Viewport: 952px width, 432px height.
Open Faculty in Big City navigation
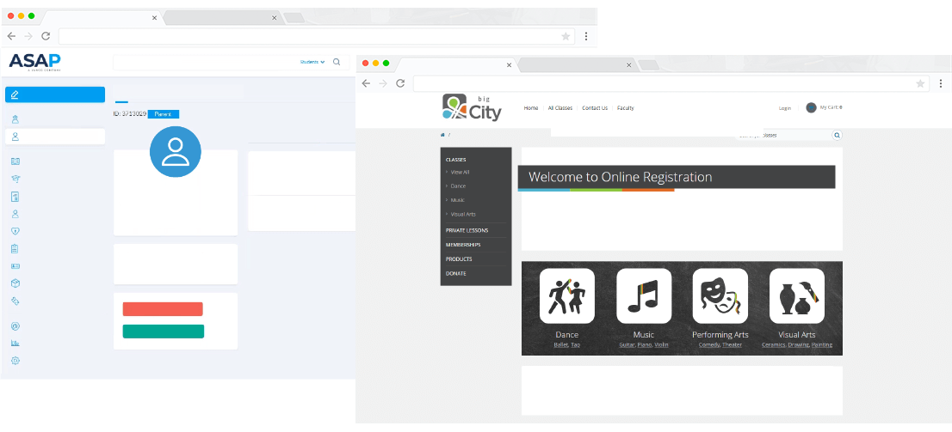point(626,108)
